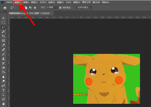Click the 羽化 feather value field
151x107 pixels.
[x=52, y=8]
